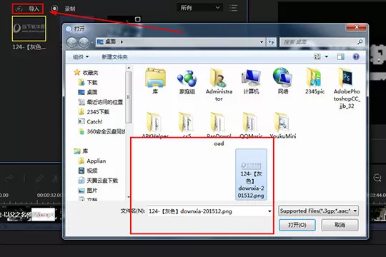Click the 导入 import button
Viewport: 386px width, 257px height.
tap(28, 9)
